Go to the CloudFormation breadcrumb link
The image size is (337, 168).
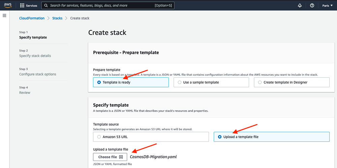pos(32,18)
